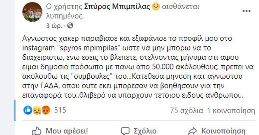Open the three-dots post options menu
Viewport: 259px width, 135px height.
(247, 11)
